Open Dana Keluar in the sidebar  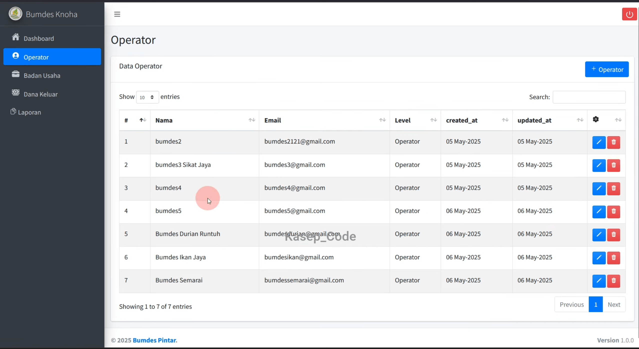(52, 94)
